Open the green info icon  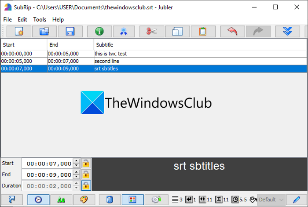(x=99, y=31)
